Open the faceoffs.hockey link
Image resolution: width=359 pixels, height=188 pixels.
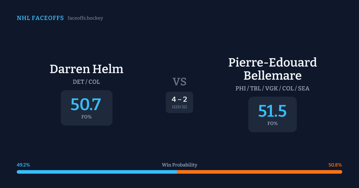85,18
